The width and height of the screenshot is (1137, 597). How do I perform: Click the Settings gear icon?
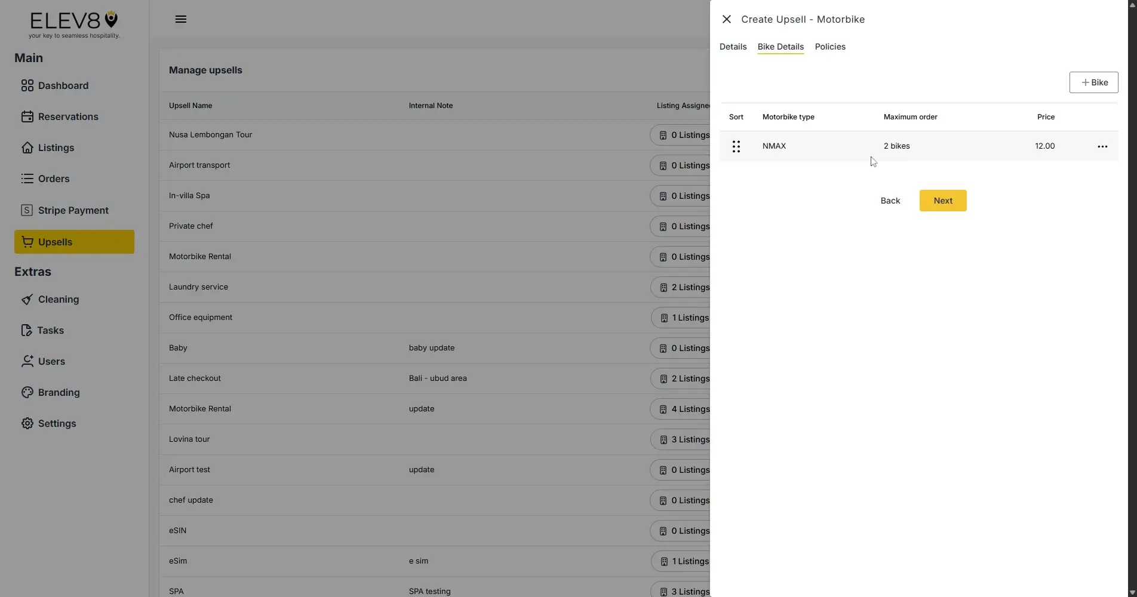pos(27,423)
